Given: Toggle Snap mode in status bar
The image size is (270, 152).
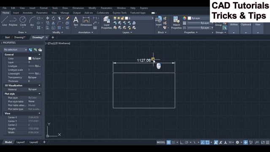Looking at the screenshot, I should [x=173, y=142].
